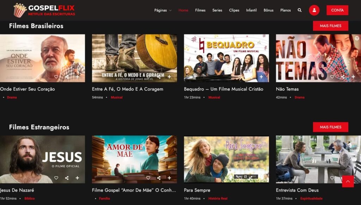Click Mais Filmes beside Filmes Brasileiros
361x205 pixels.
click(330, 26)
